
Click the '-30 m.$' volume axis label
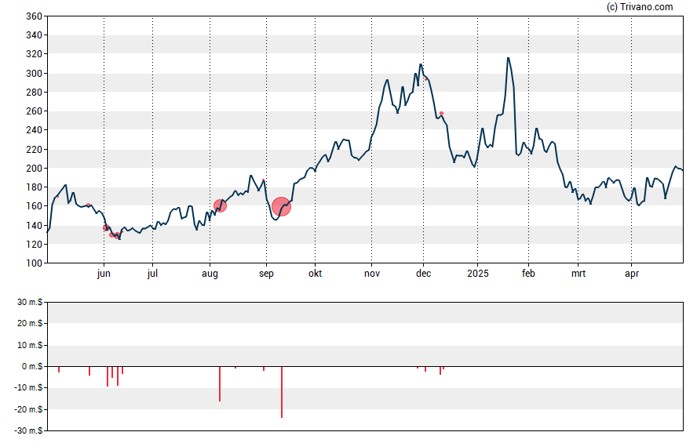[28, 430]
